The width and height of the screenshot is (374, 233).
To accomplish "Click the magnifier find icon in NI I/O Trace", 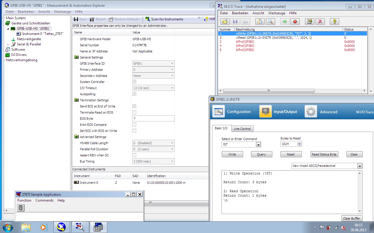I will pyautogui.click(x=270, y=21).
